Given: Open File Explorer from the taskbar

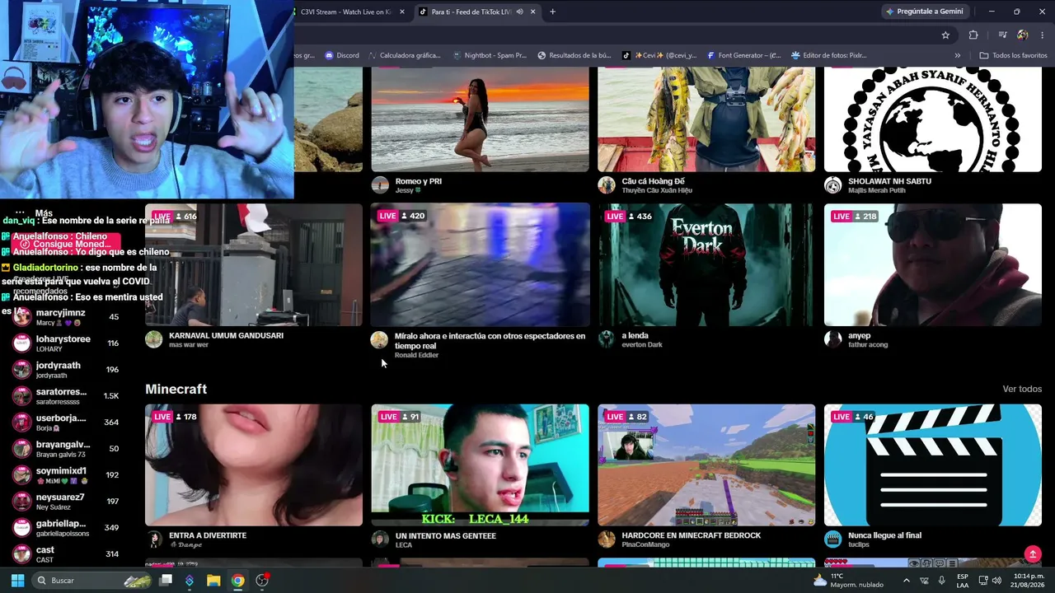Looking at the screenshot, I should [x=213, y=581].
